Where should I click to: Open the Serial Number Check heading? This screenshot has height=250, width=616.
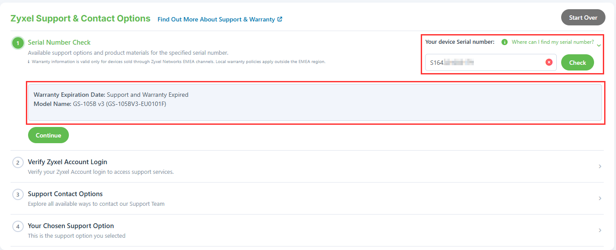(59, 42)
